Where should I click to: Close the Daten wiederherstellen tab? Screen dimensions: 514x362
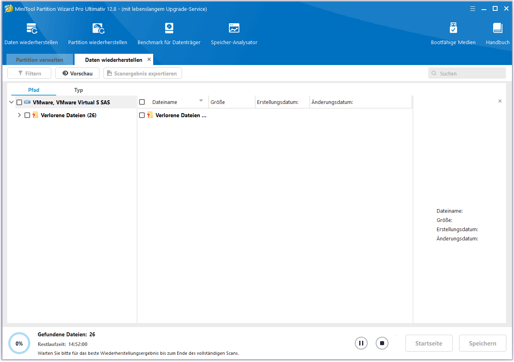(149, 59)
